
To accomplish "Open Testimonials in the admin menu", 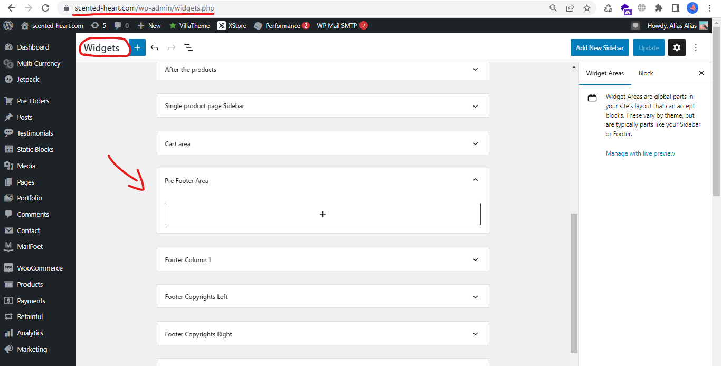I will 35,133.
